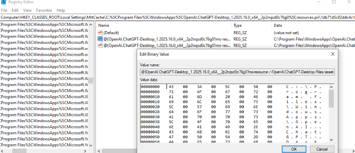Screen dimensions: 355x153
Task: Click tree pane scroll right arrow
Action: (x=85, y=151)
